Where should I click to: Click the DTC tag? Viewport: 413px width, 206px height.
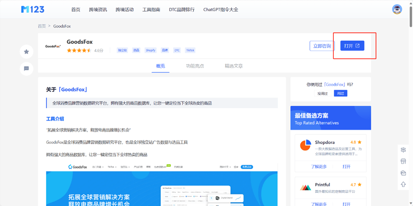[x=177, y=50]
